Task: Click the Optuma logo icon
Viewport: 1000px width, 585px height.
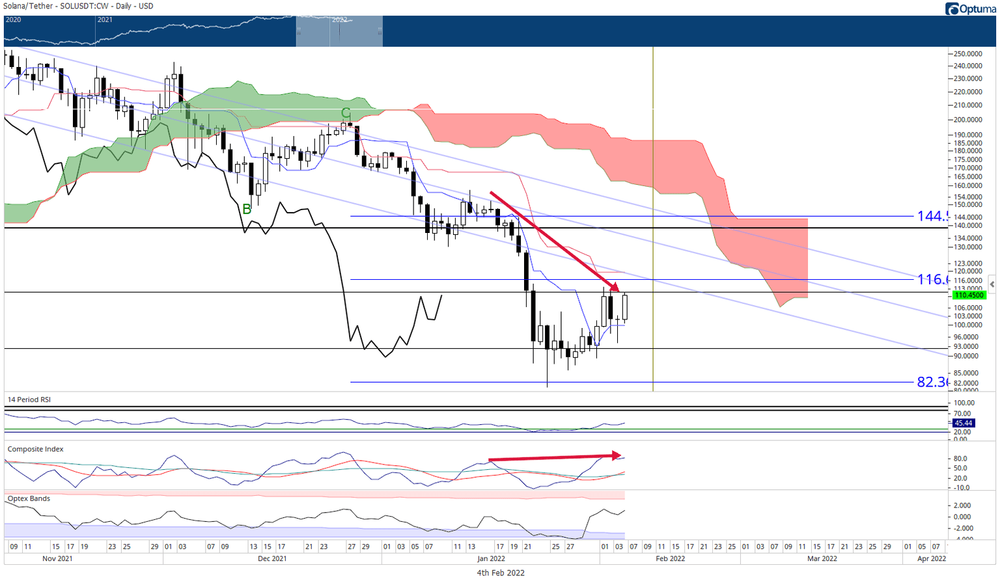Action: pos(952,8)
